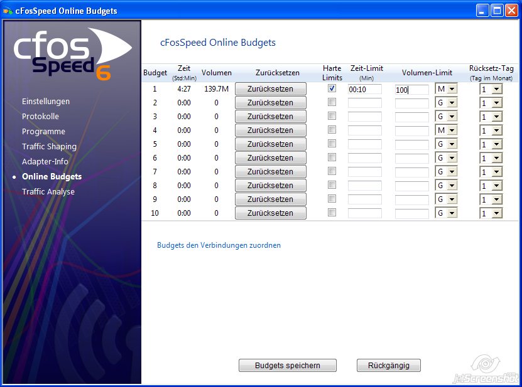
Task: Focus the Zeit-Limit input for budget 10
Action: pyautogui.click(x=365, y=213)
